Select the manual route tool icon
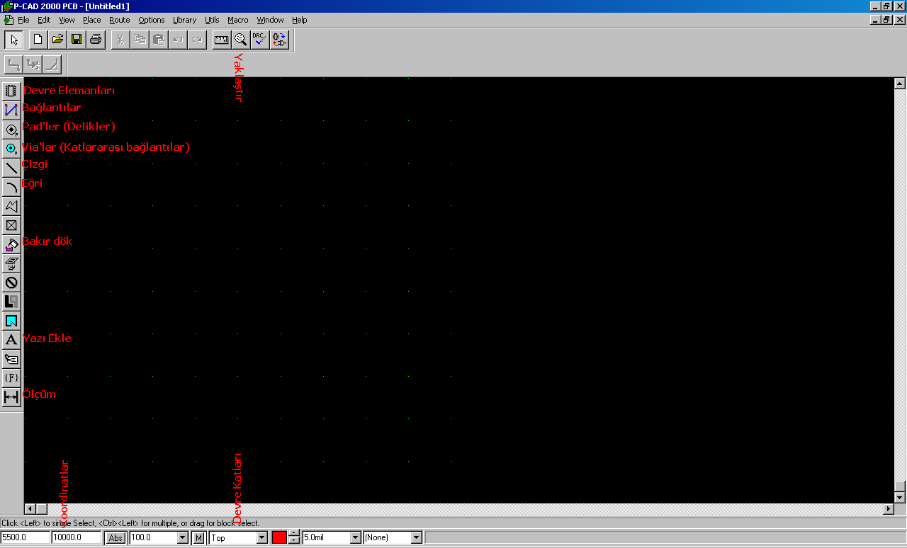Image resolution: width=907 pixels, height=548 pixels. [x=13, y=65]
